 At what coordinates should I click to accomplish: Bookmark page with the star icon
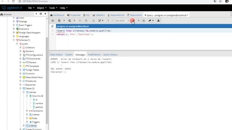pyautogui.click(x=220, y=1)
